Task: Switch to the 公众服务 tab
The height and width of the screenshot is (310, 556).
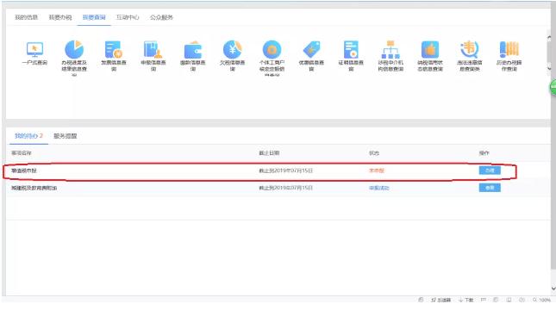Action: pos(161,17)
